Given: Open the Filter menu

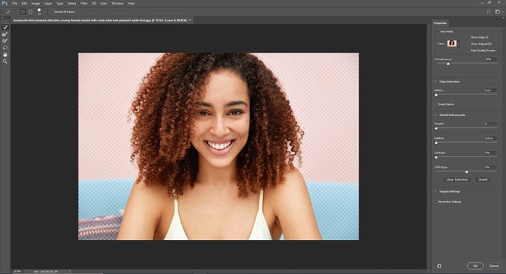Looking at the screenshot, I should (x=84, y=3).
